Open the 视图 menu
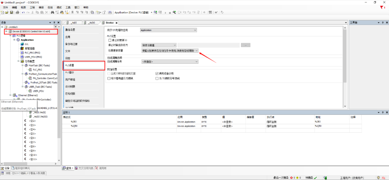Image resolution: width=389 pixels, height=180 pixels. (23, 8)
